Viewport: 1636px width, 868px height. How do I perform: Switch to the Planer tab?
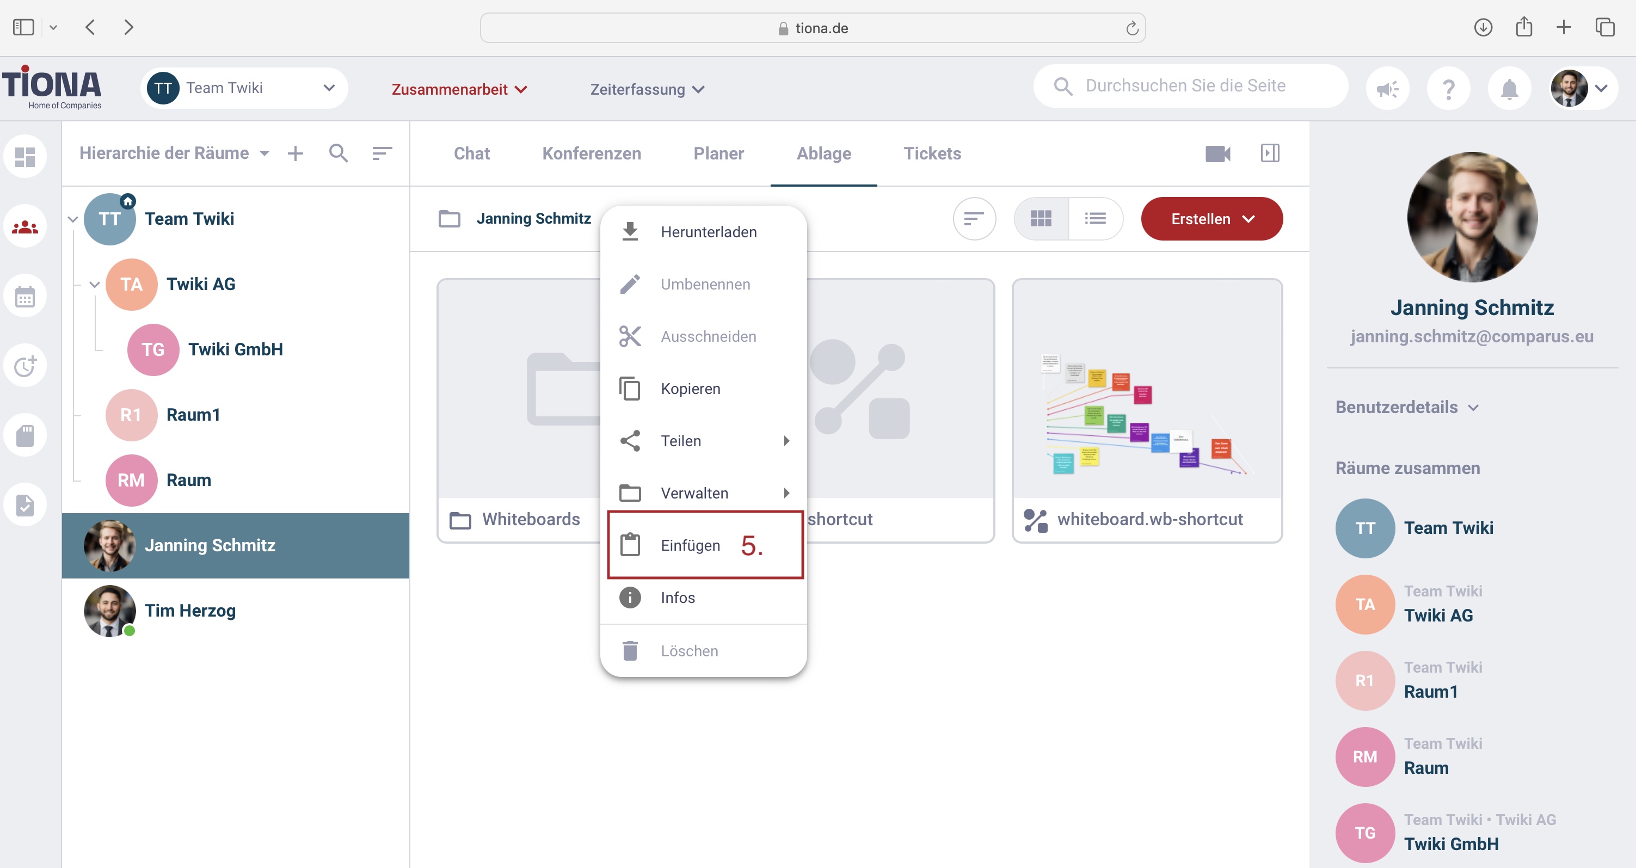click(718, 153)
